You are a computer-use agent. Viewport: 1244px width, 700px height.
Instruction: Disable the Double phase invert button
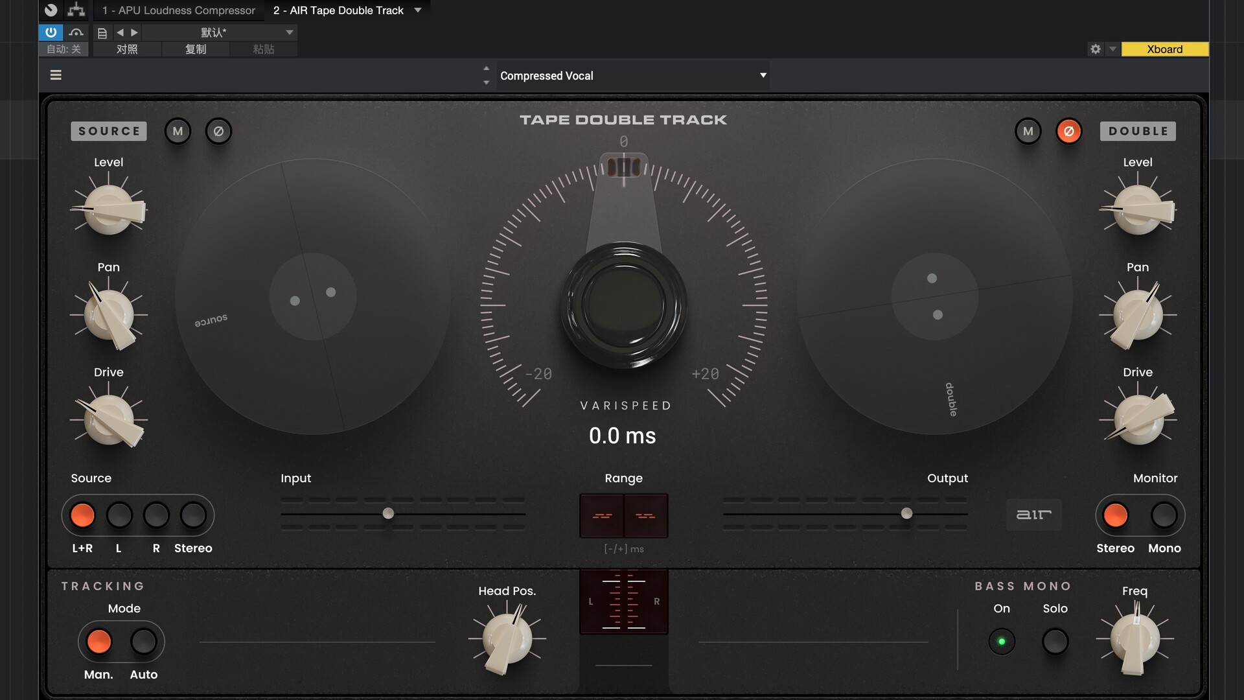pos(1068,131)
